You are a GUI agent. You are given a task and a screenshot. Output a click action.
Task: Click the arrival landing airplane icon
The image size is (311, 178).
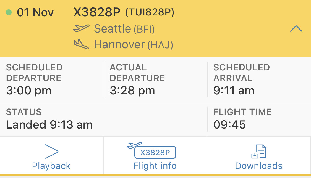pyautogui.click(x=81, y=44)
